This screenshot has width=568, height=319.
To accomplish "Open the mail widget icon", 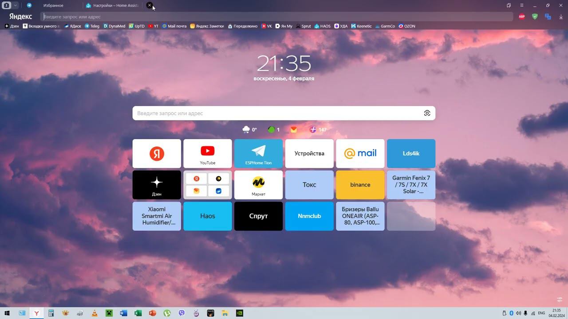I will pyautogui.click(x=294, y=129).
